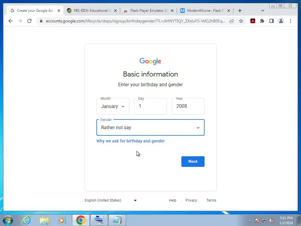Viewport: 301px width, 226px height.
Task: Click the Chrome taskbar icon
Action: 81,220
